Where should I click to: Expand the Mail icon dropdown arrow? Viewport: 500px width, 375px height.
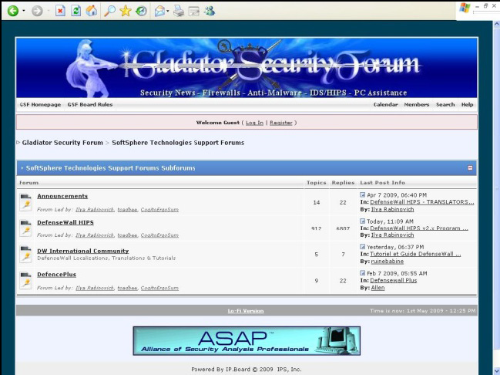tap(167, 12)
